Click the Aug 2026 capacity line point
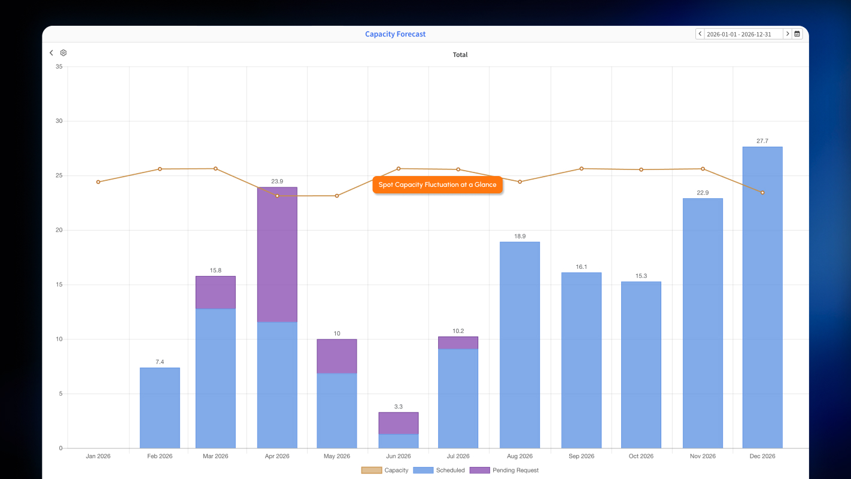Image resolution: width=851 pixels, height=479 pixels. 520,181
